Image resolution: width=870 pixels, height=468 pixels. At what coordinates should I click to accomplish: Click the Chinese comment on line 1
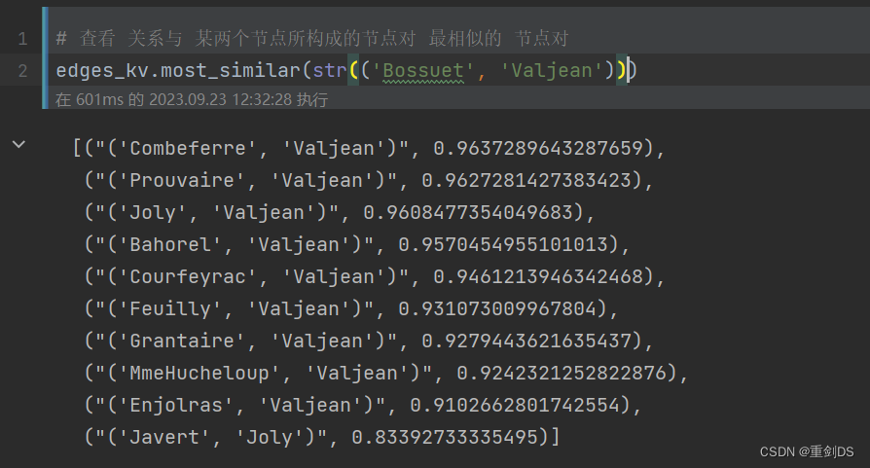pos(312,39)
